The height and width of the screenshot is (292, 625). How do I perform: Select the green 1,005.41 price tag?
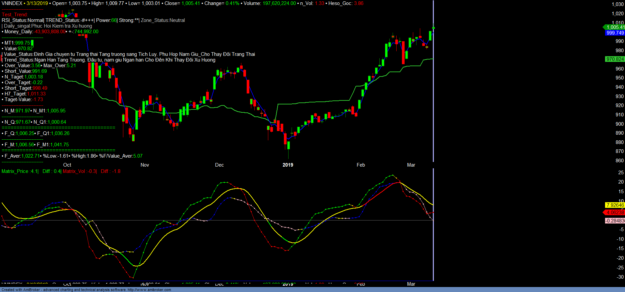click(615, 27)
